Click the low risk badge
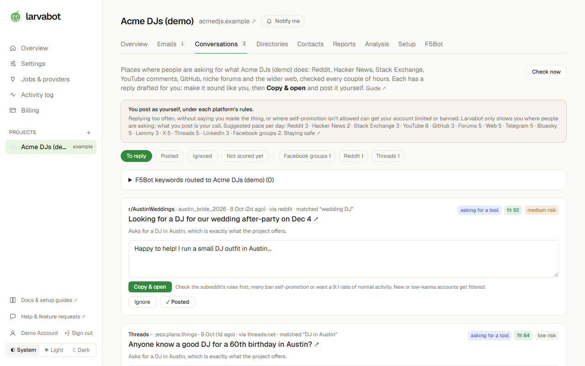585x366 pixels. coord(547,335)
